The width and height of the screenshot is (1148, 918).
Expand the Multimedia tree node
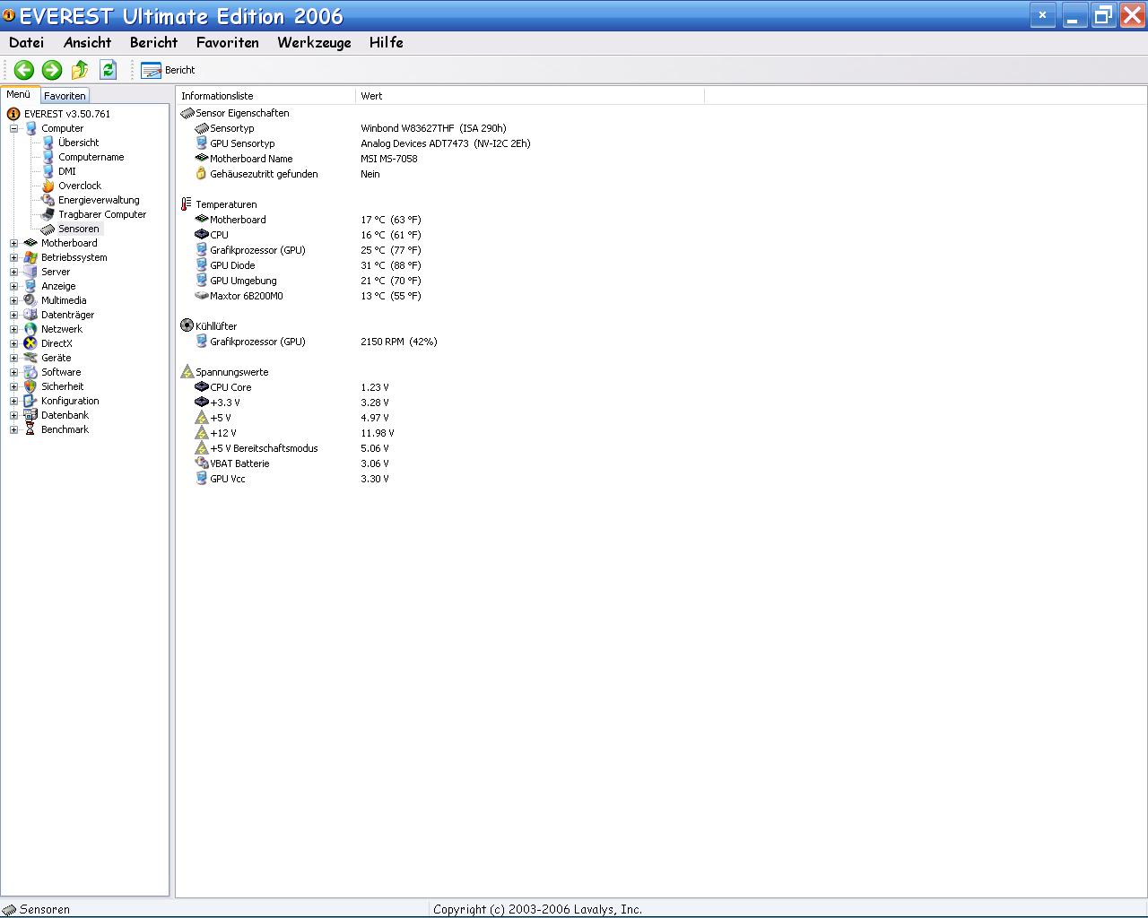[x=14, y=300]
